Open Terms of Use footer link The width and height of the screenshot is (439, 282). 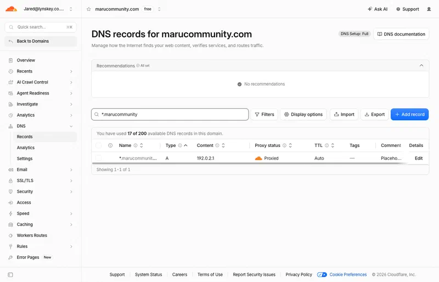click(x=210, y=275)
